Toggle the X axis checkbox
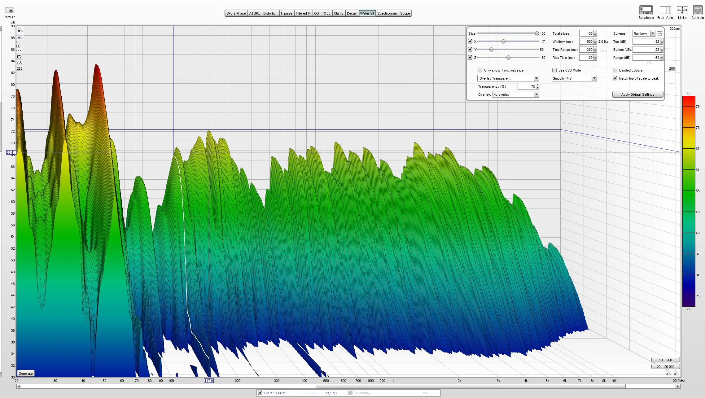This screenshot has height=398, width=705. click(x=470, y=41)
